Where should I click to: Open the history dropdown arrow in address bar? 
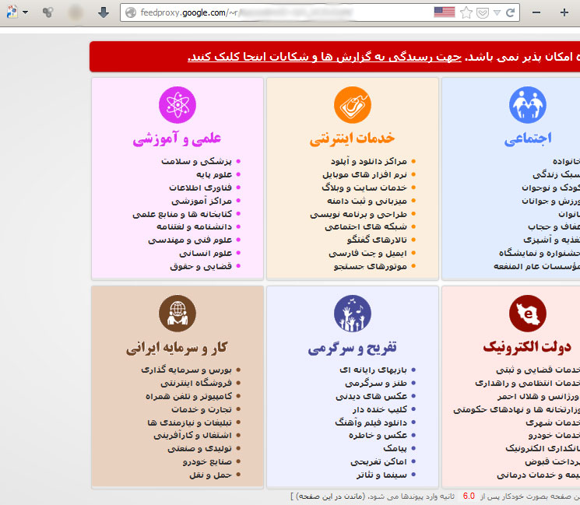(497, 13)
